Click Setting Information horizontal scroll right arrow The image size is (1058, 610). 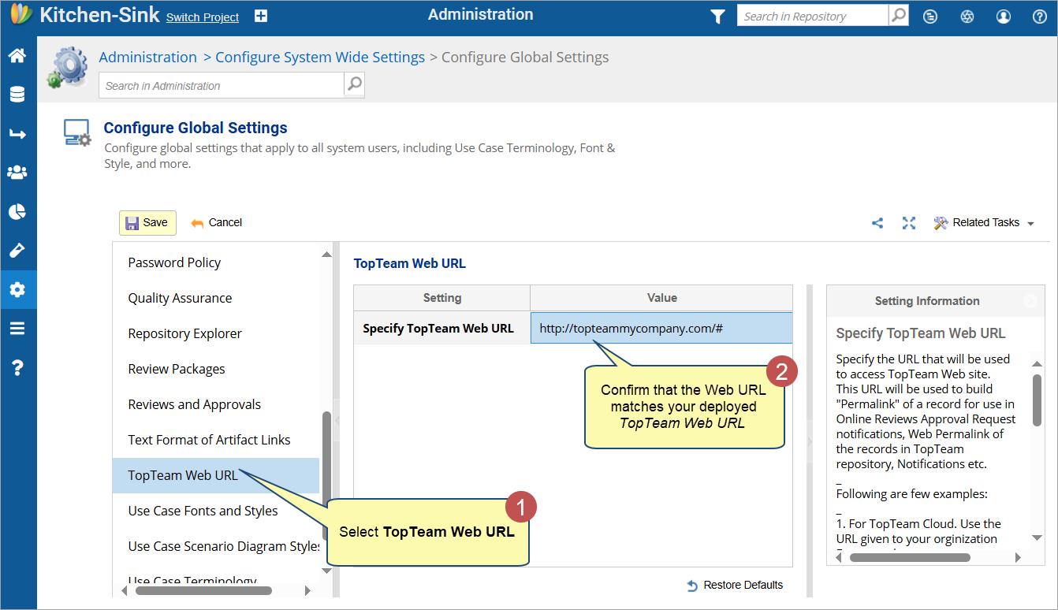pos(1018,557)
